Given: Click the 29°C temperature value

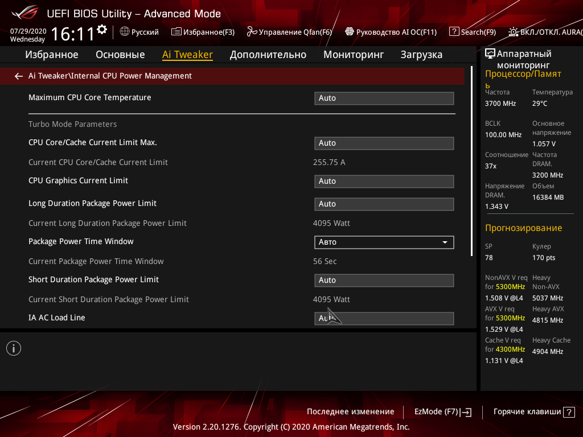Looking at the screenshot, I should tap(540, 104).
